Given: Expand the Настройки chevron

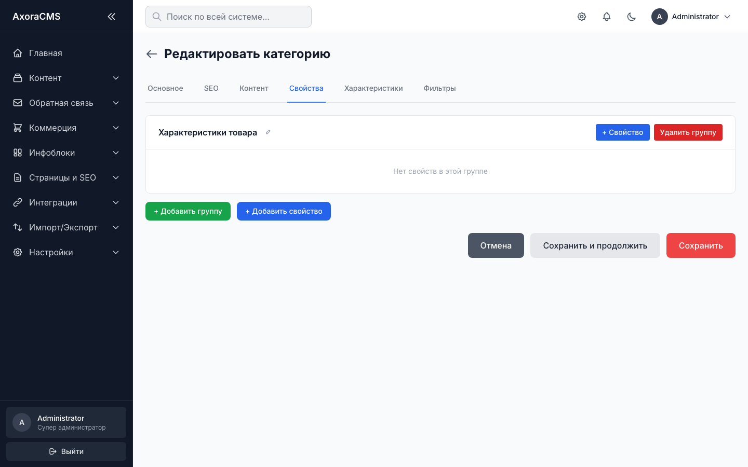Looking at the screenshot, I should pyautogui.click(x=116, y=252).
